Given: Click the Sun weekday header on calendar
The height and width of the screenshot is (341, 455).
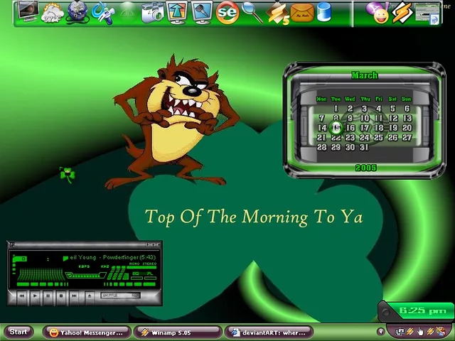Looking at the screenshot, I should (406, 99).
